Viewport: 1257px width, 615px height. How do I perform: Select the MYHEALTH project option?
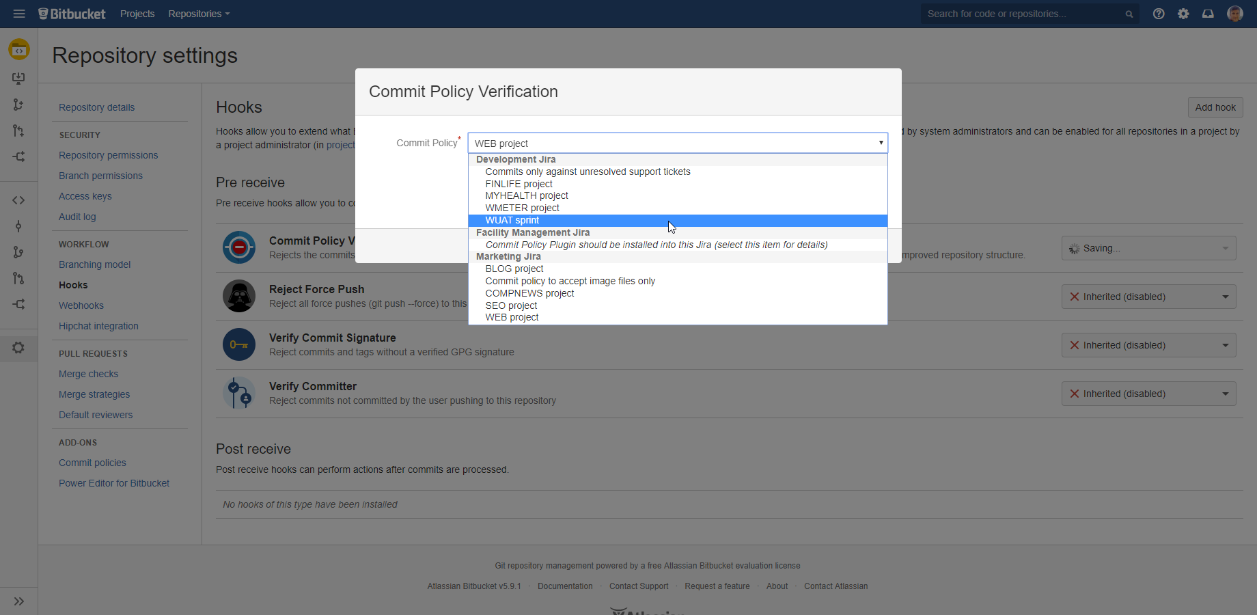tap(678, 195)
